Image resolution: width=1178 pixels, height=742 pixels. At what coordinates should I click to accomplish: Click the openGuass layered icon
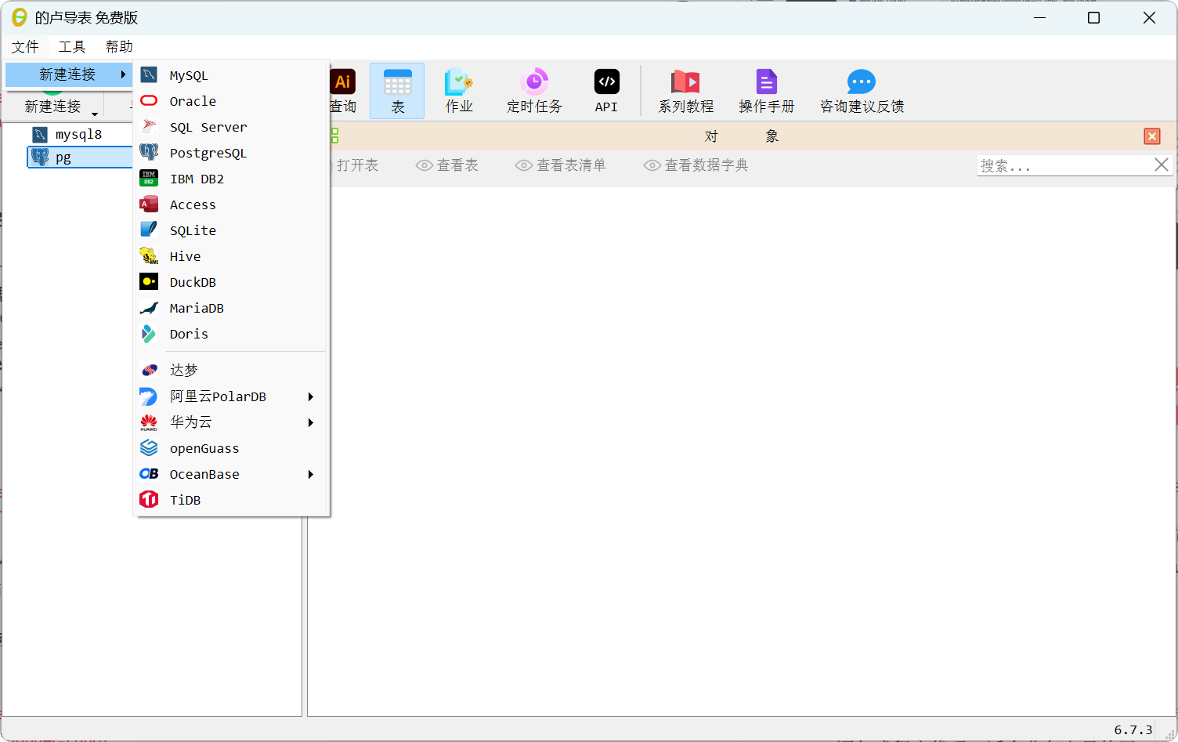pyautogui.click(x=149, y=448)
